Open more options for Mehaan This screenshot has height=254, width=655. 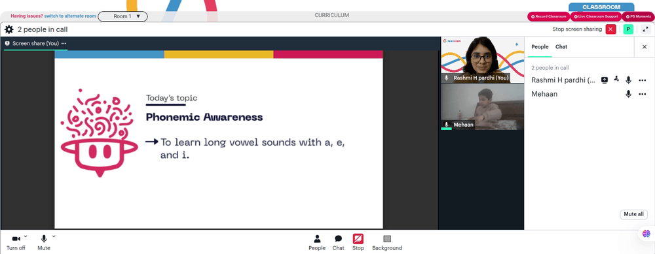[x=643, y=94]
